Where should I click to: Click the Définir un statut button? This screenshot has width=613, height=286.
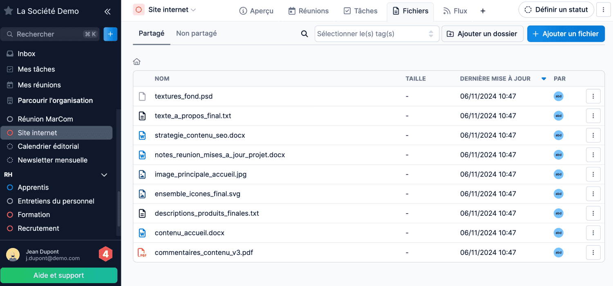pyautogui.click(x=556, y=10)
